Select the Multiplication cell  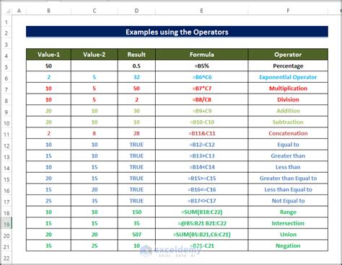(288, 89)
